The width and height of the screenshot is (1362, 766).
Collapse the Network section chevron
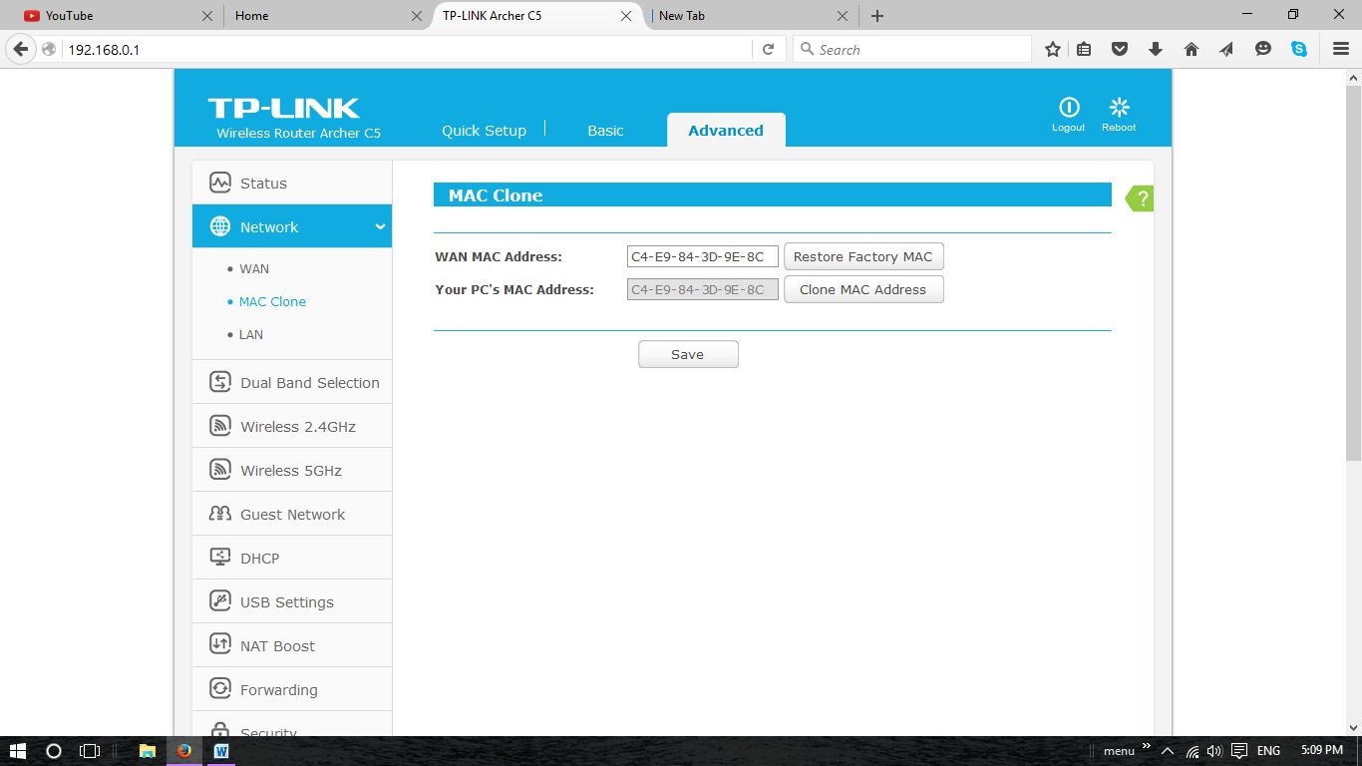tap(380, 227)
